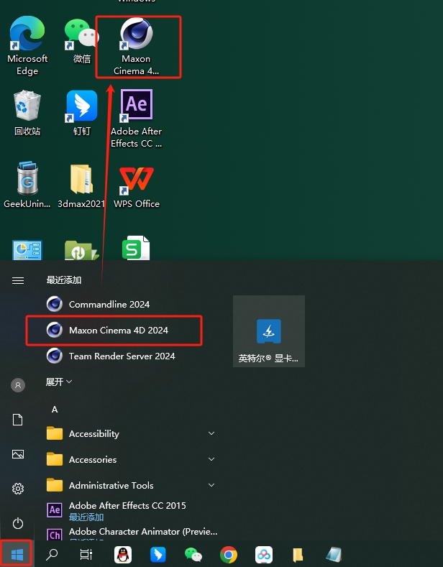Open the WPS Office desktop shortcut
The height and width of the screenshot is (567, 443).
point(137,188)
